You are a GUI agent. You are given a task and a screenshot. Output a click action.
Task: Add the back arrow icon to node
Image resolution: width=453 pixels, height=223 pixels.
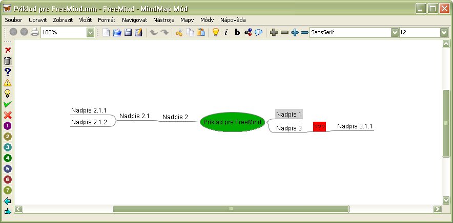point(8,201)
